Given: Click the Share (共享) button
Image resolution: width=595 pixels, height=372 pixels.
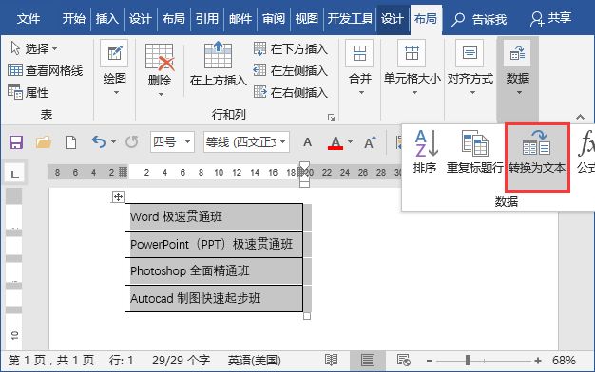Looking at the screenshot, I should [x=551, y=18].
